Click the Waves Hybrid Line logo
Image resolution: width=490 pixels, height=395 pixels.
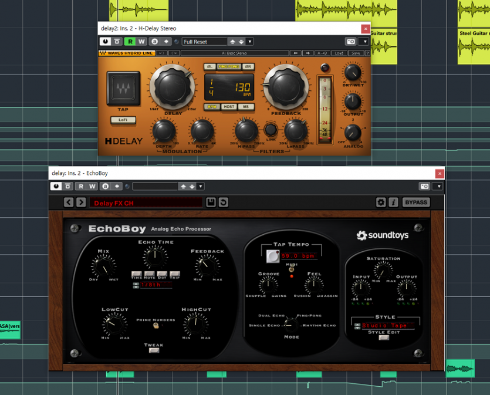(x=127, y=53)
